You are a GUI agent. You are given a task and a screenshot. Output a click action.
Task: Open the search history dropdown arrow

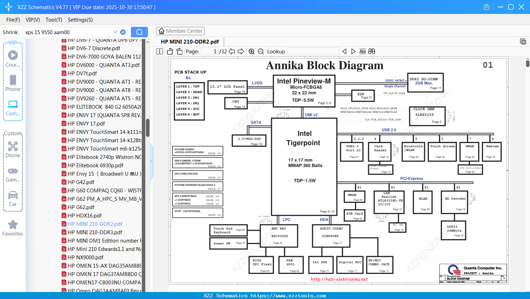(115, 32)
